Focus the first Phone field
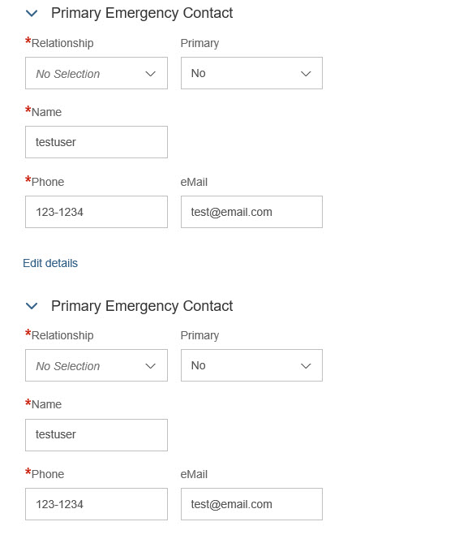 [97, 212]
